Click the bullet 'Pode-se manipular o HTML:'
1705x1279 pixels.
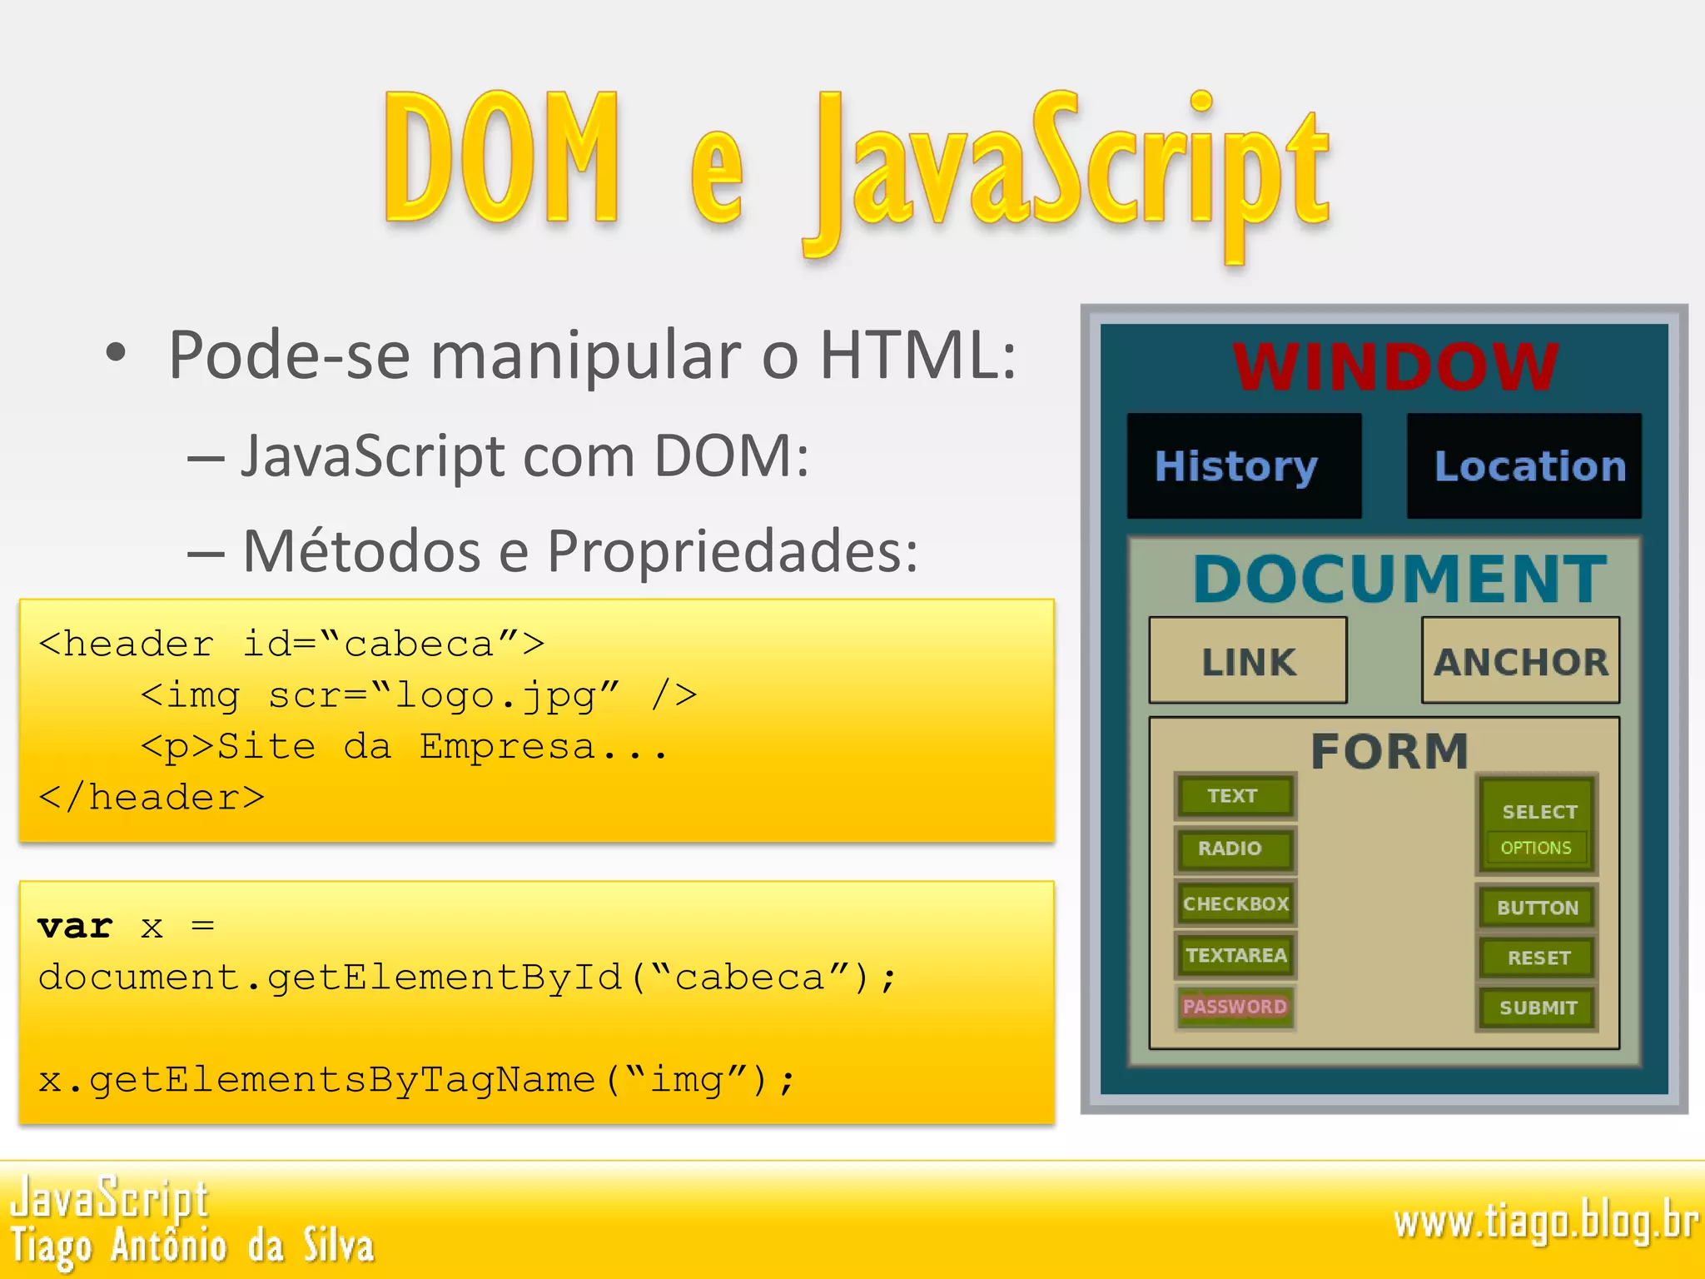tap(592, 356)
